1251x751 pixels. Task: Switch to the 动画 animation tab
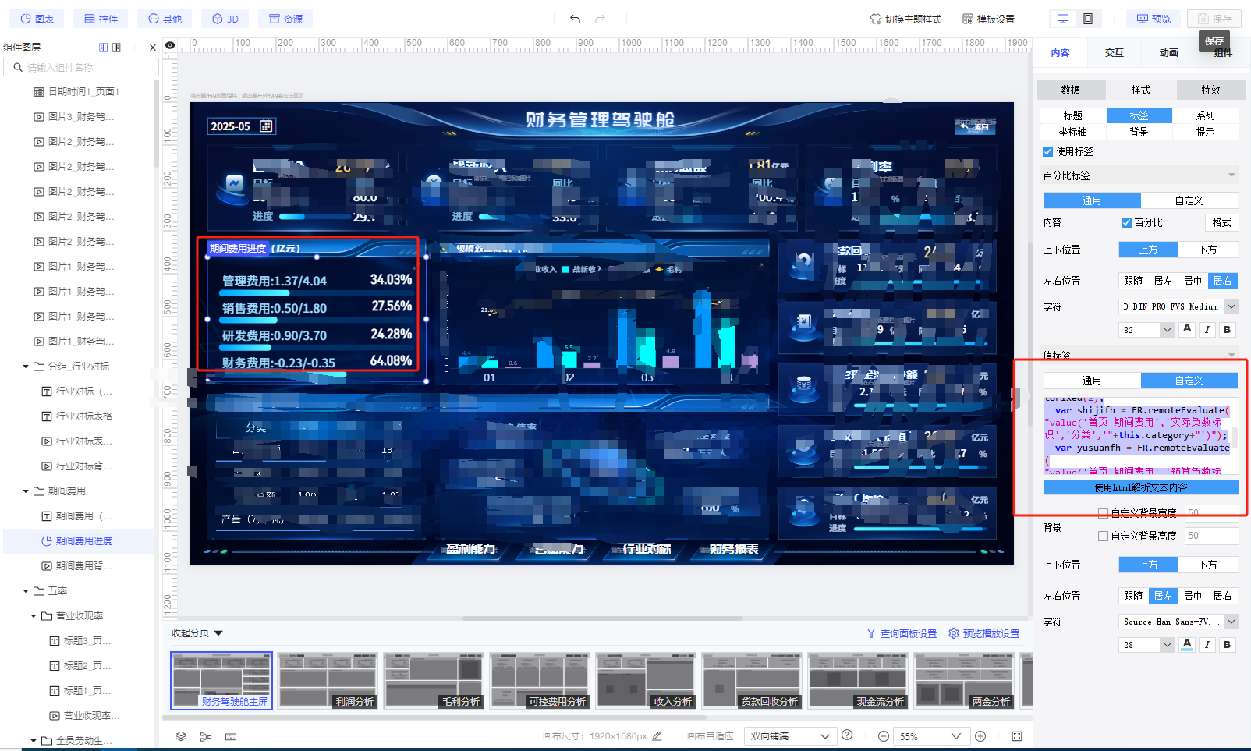(x=1168, y=53)
